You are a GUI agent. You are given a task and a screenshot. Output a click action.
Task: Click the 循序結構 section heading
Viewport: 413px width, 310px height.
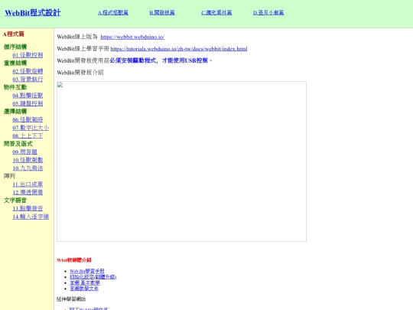(x=15, y=47)
